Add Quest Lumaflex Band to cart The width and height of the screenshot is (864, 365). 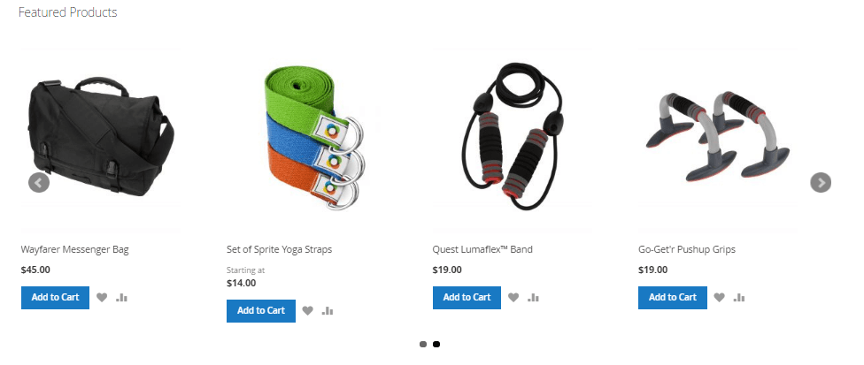pyautogui.click(x=467, y=297)
